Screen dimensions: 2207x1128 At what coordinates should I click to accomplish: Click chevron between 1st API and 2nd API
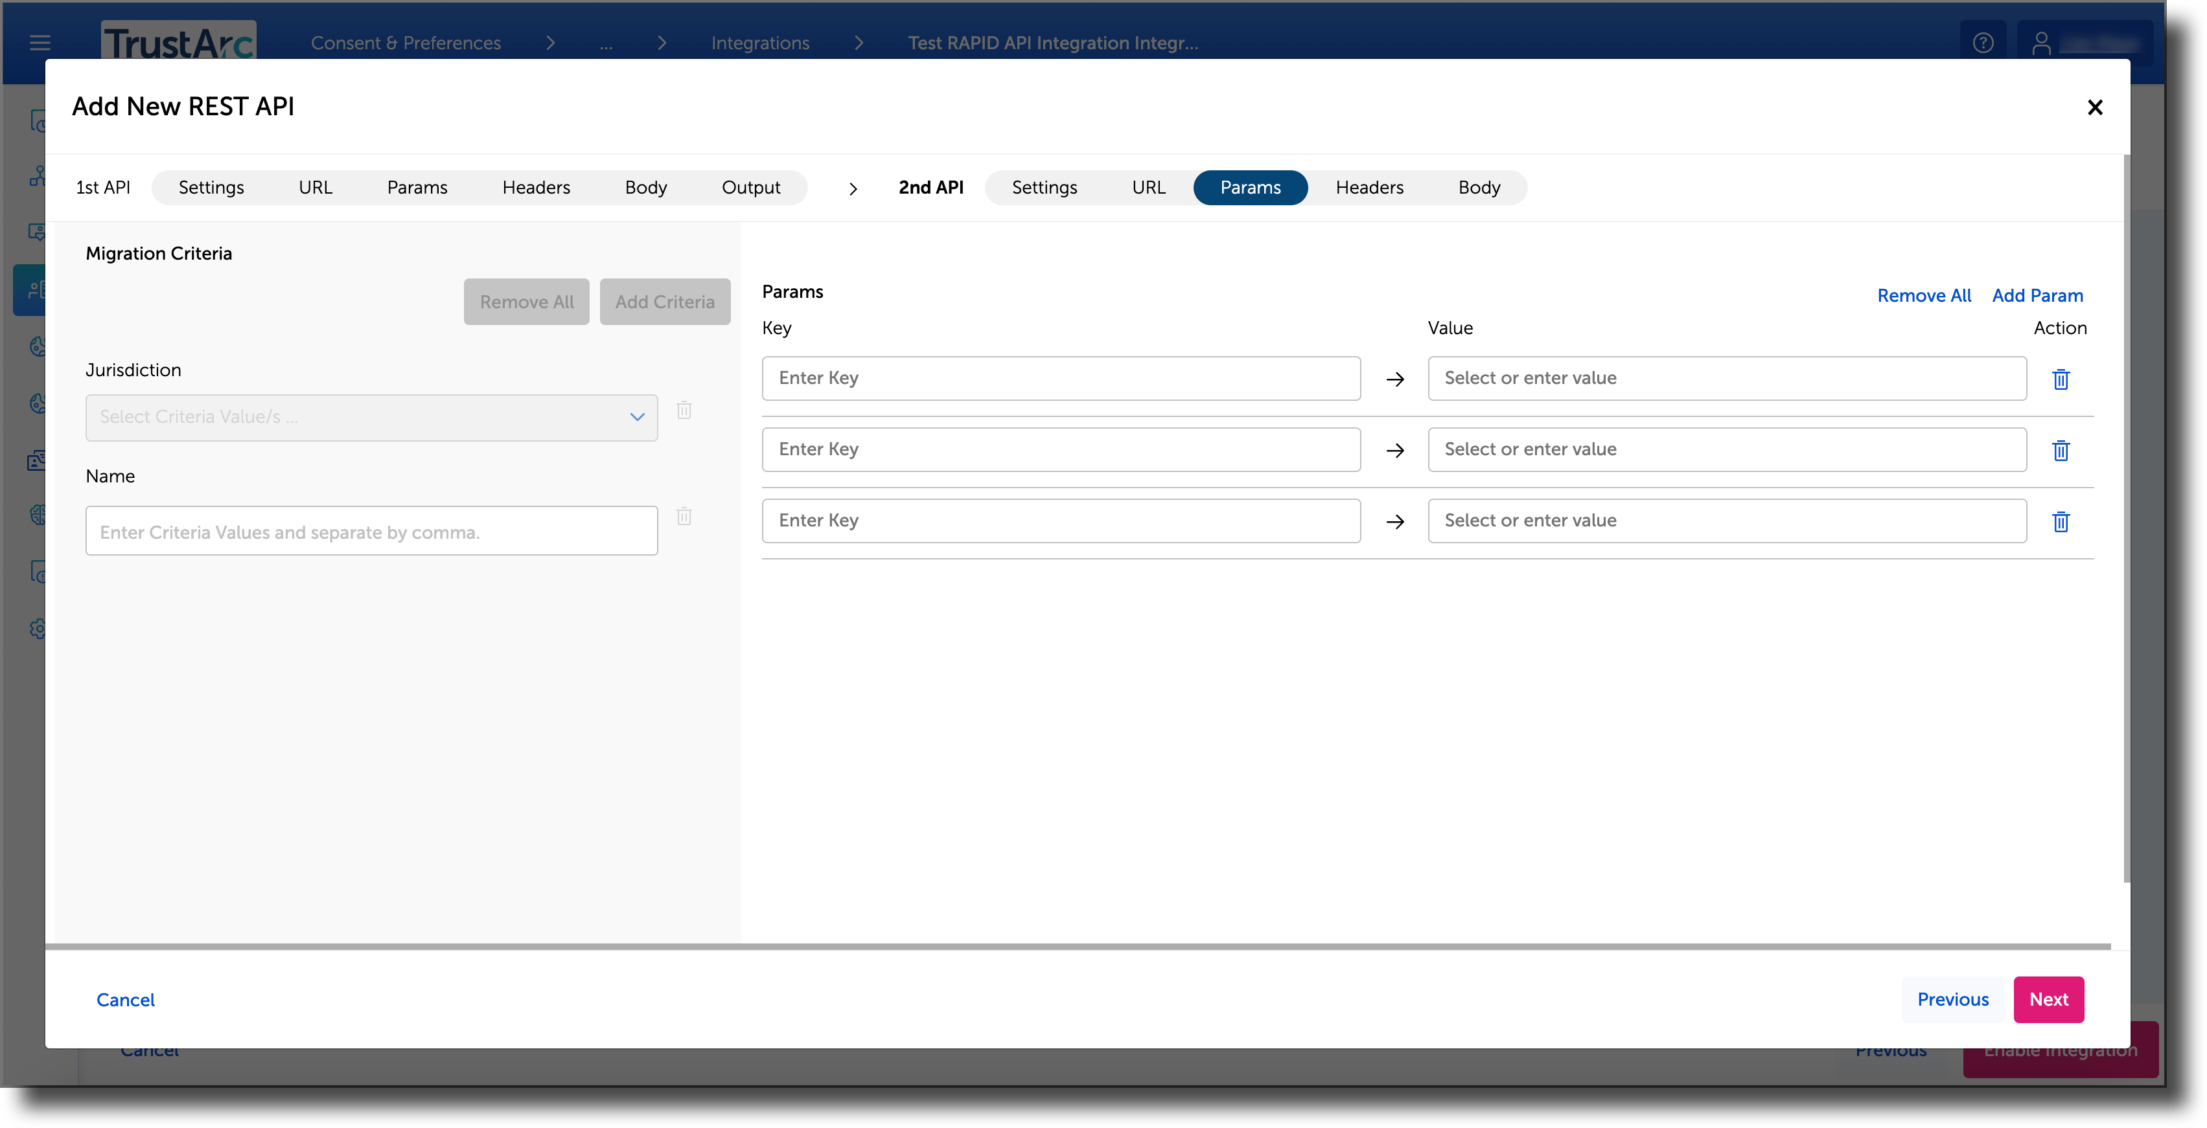pos(853,188)
